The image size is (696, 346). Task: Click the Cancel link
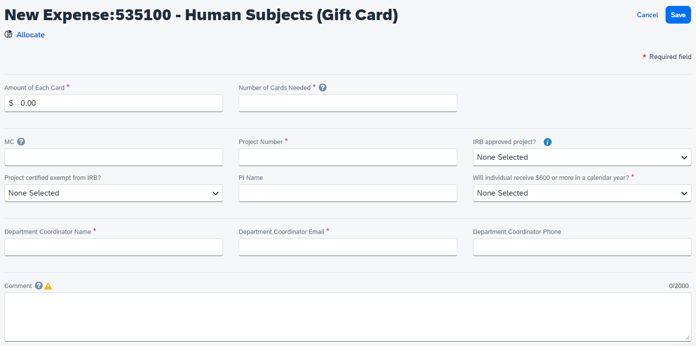pyautogui.click(x=647, y=15)
